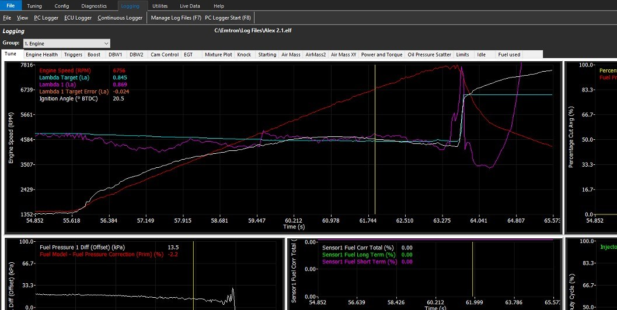Open the File menu in logging toolbar

point(7,17)
